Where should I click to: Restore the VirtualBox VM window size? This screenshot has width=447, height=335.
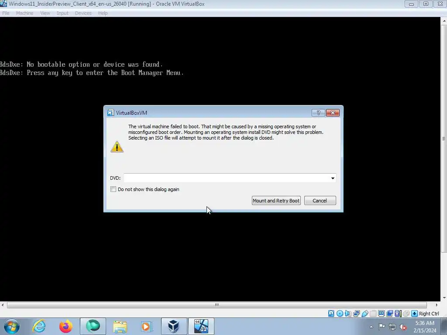point(426,4)
